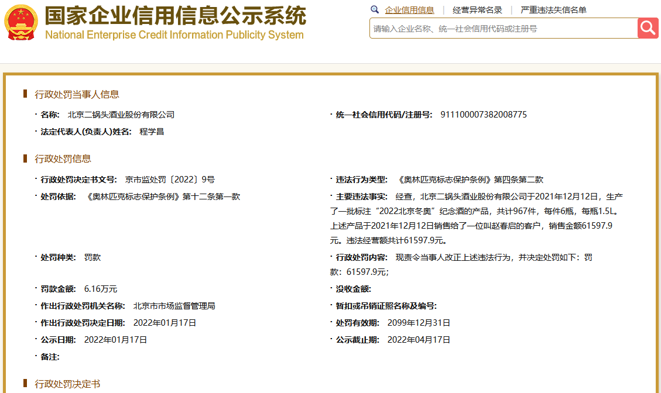Click the national emblem logo
Screen dimensions: 661x393
point(21,22)
